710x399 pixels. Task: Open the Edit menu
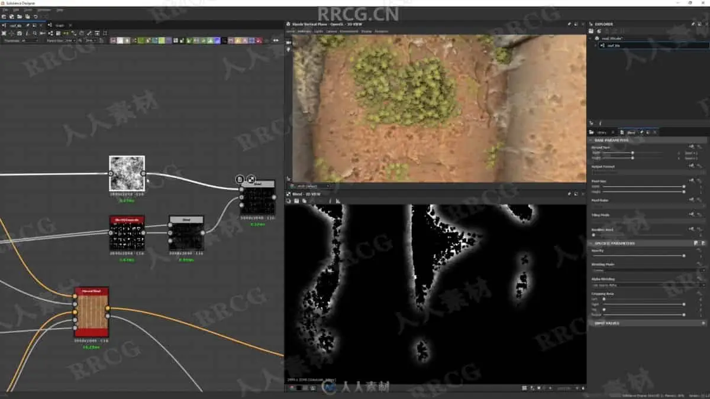pos(16,10)
